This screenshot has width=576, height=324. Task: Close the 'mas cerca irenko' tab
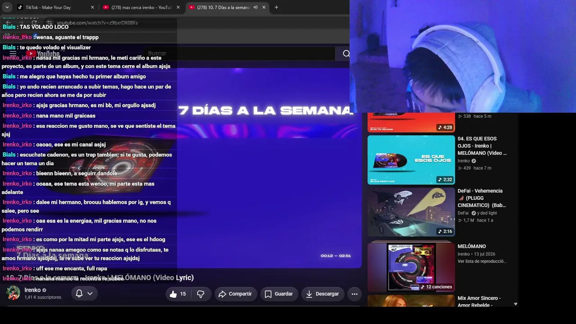point(178,7)
